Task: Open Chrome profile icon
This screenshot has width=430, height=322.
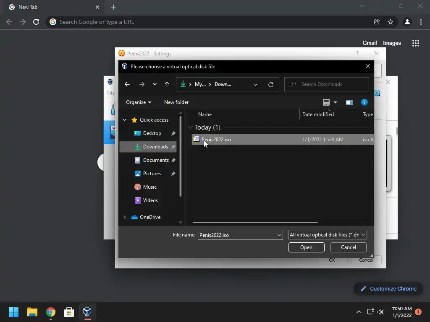Action: (x=407, y=22)
